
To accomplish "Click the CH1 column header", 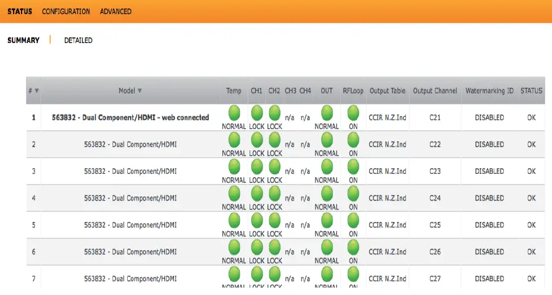I will (256, 91).
